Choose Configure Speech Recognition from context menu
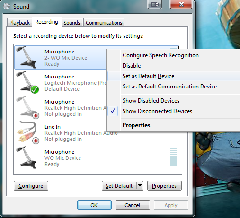 pos(160,55)
